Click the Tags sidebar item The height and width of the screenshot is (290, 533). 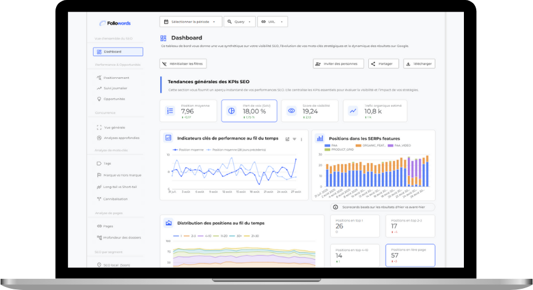(x=107, y=164)
